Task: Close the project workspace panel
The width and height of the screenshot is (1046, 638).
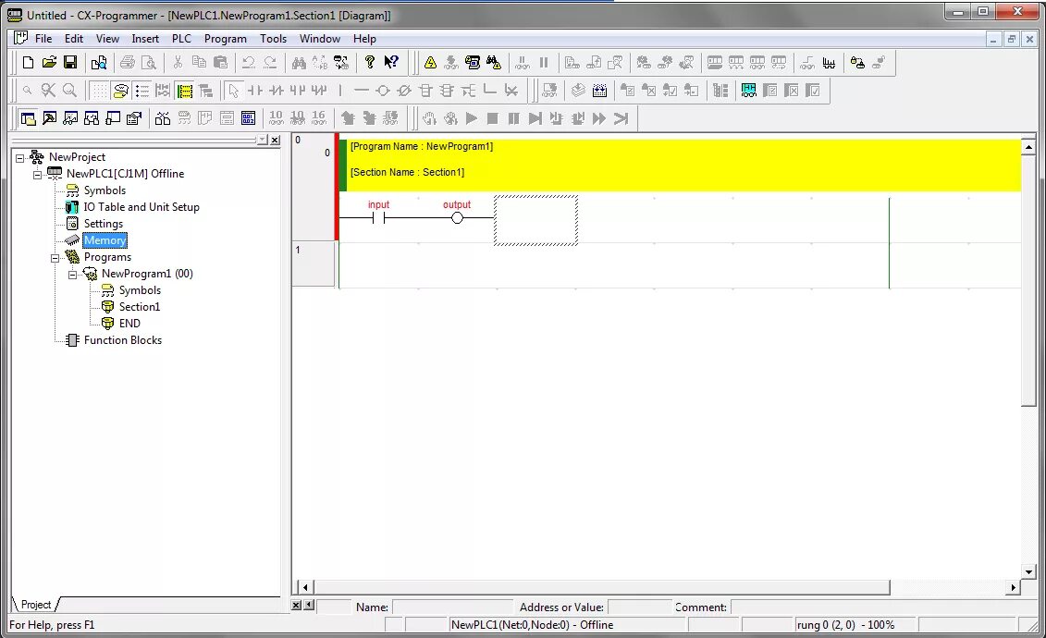Action: pyautogui.click(x=275, y=140)
